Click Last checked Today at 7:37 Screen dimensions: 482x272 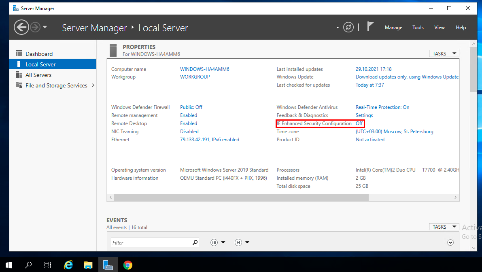tap(370, 85)
